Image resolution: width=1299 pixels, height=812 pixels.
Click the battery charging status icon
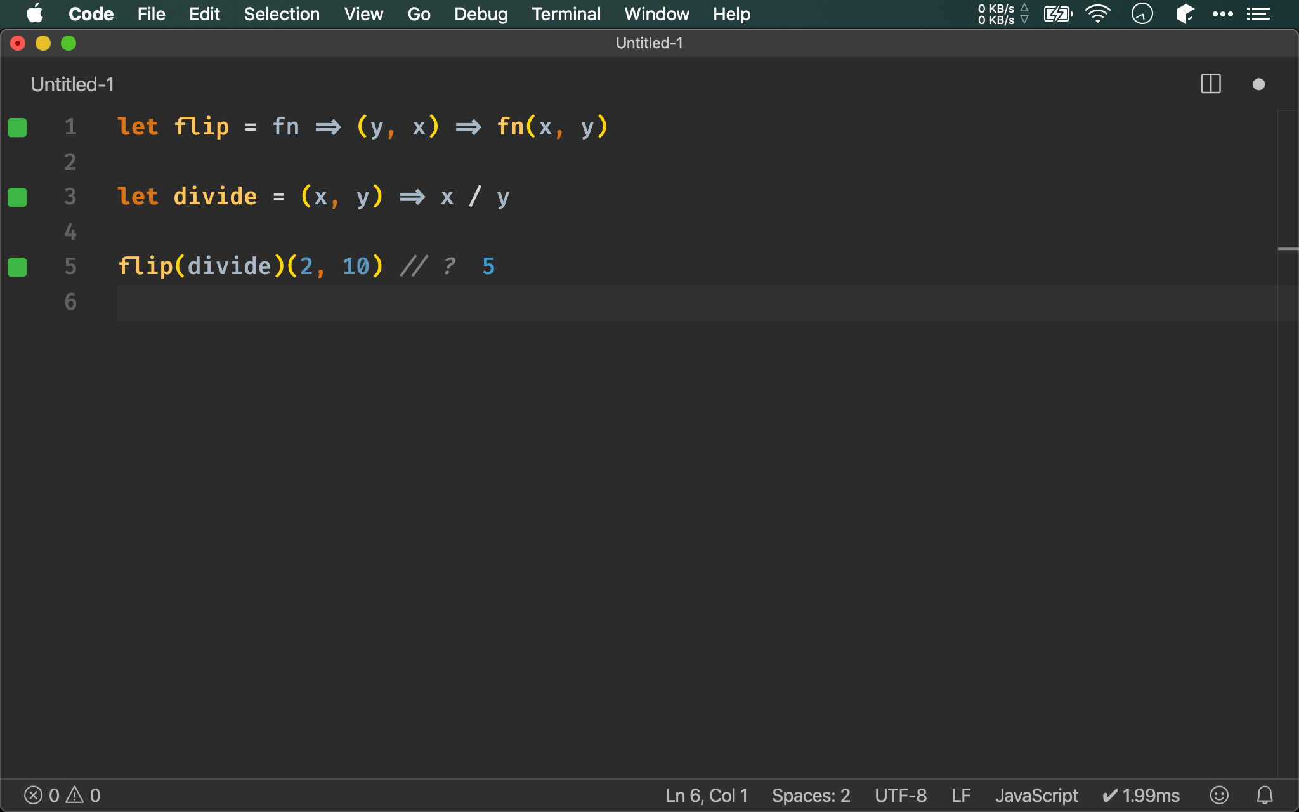pos(1058,14)
